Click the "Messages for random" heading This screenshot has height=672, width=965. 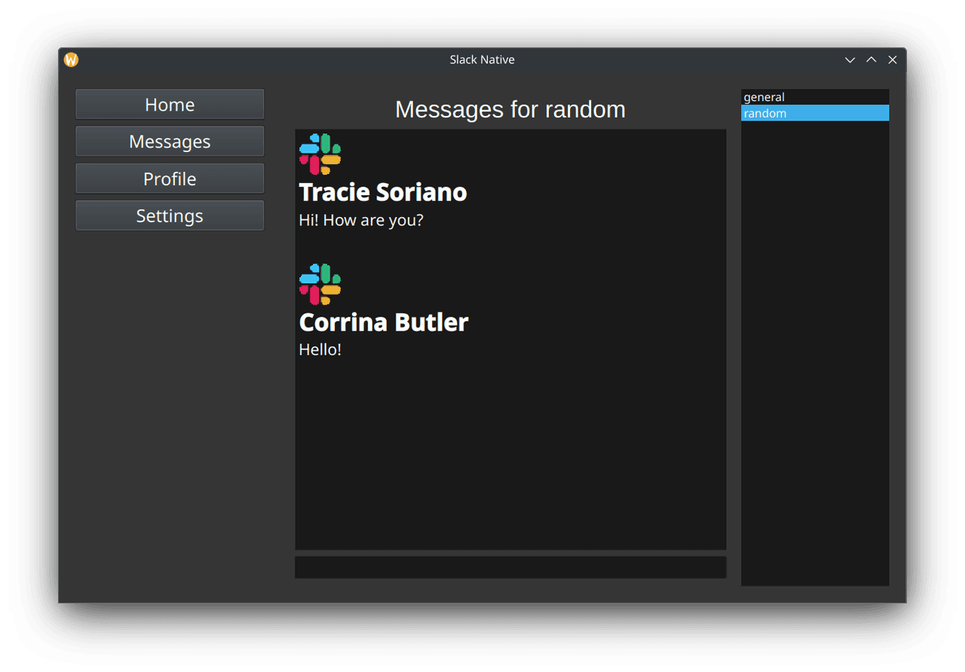[510, 110]
